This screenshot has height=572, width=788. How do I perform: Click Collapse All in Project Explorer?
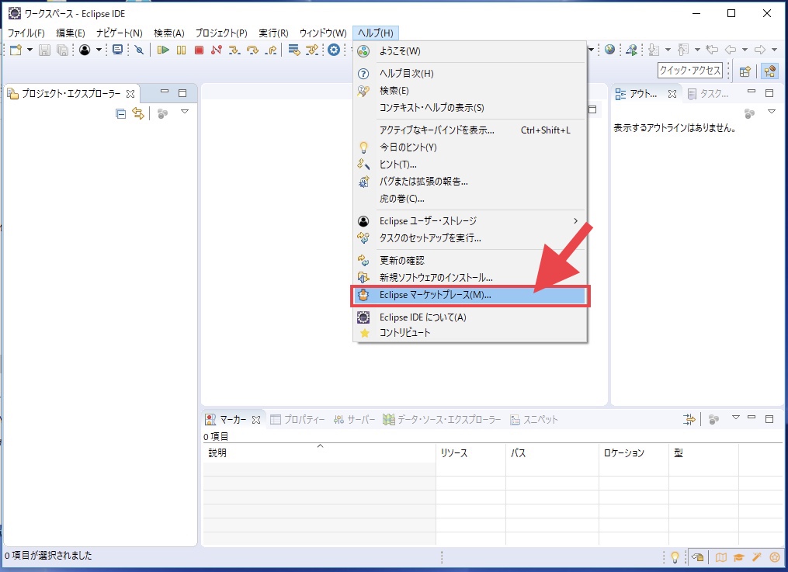click(120, 113)
